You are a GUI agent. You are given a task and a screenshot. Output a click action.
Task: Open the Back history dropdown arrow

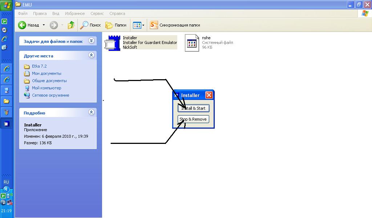pyautogui.click(x=44, y=25)
